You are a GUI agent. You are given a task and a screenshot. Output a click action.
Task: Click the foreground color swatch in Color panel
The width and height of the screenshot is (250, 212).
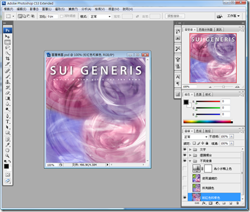[x=186, y=102]
